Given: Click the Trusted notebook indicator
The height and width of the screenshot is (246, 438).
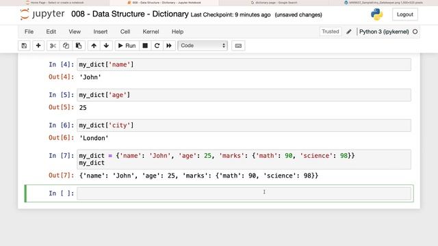Looking at the screenshot, I should (x=330, y=31).
